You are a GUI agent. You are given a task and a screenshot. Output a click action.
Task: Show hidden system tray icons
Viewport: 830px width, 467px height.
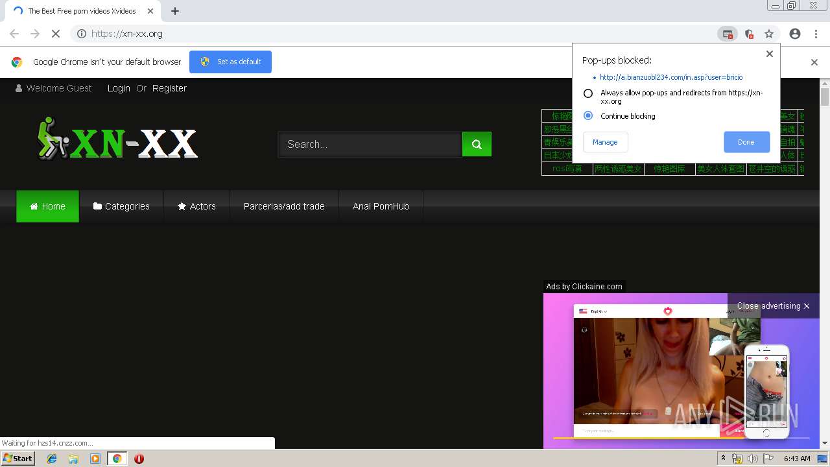[x=723, y=459]
